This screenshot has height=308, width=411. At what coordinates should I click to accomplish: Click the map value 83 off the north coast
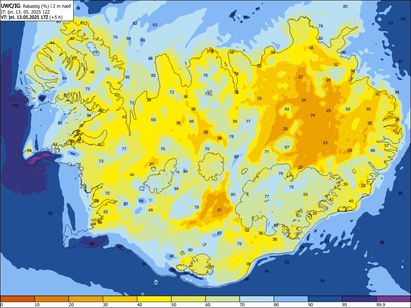155,25
